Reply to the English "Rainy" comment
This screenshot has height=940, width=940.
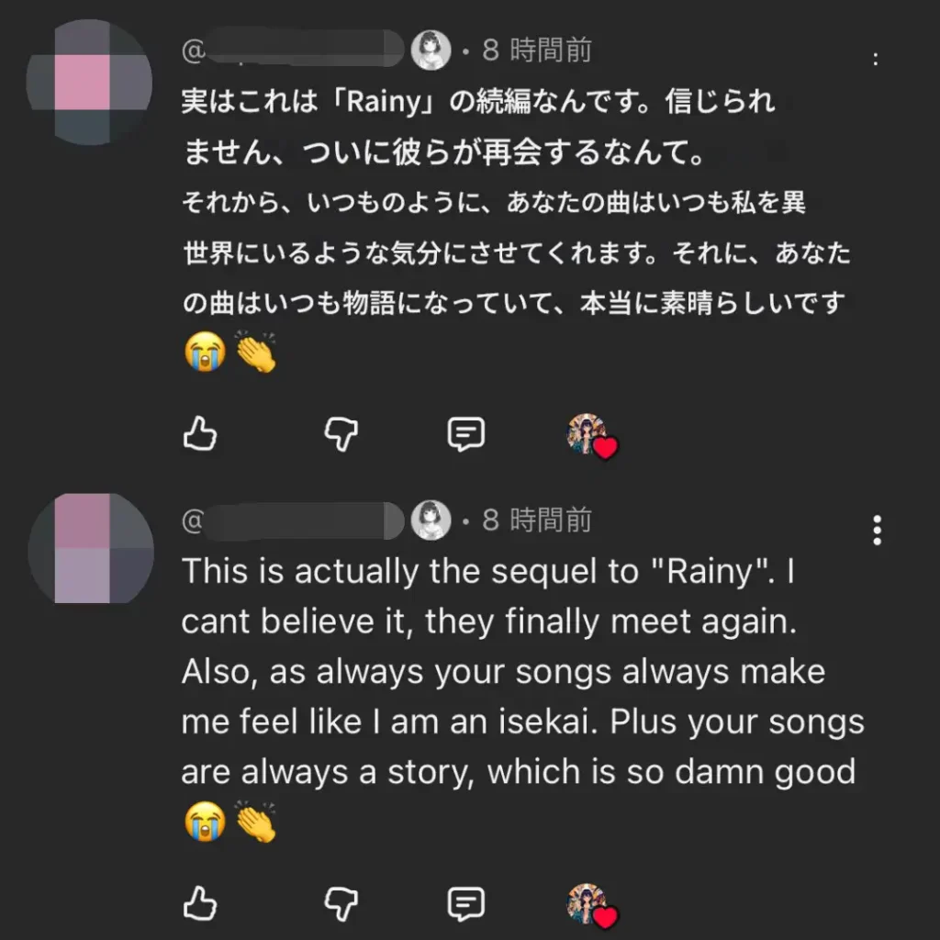click(465, 905)
